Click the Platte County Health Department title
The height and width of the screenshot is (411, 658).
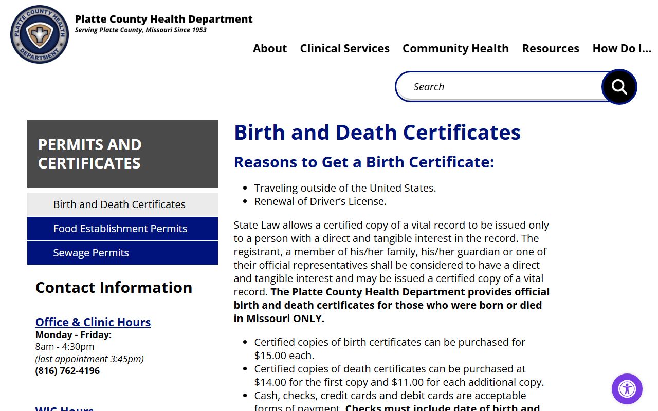[164, 19]
